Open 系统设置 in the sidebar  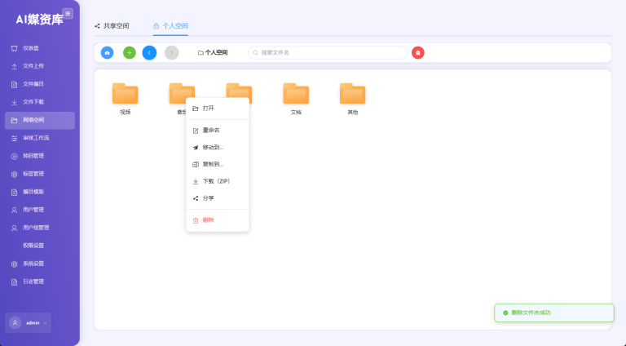coord(33,264)
